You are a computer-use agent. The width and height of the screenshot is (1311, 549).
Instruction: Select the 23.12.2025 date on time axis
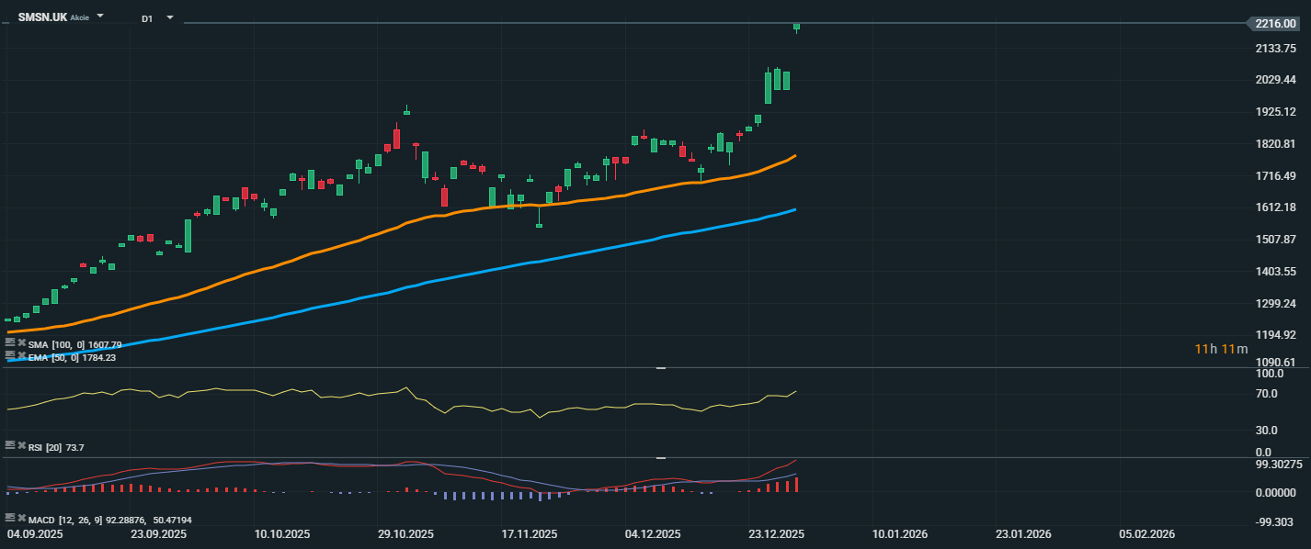pos(776,533)
